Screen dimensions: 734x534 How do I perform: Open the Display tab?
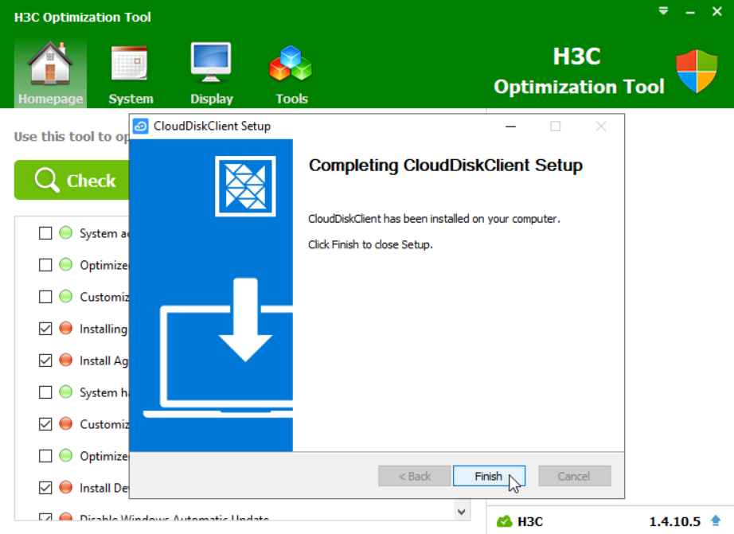211,73
